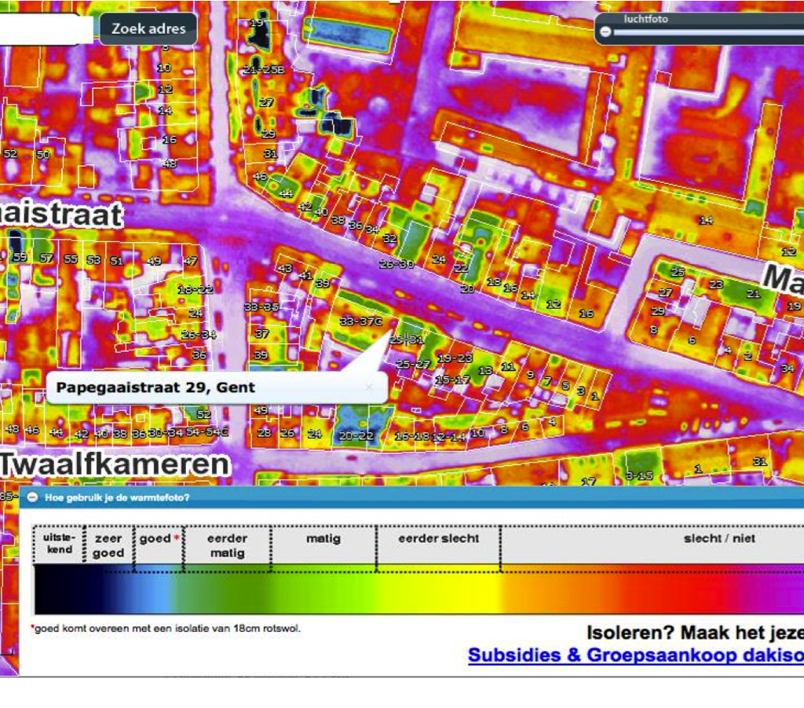
Task: Select the 'matig' legend category
Action: click(323, 539)
